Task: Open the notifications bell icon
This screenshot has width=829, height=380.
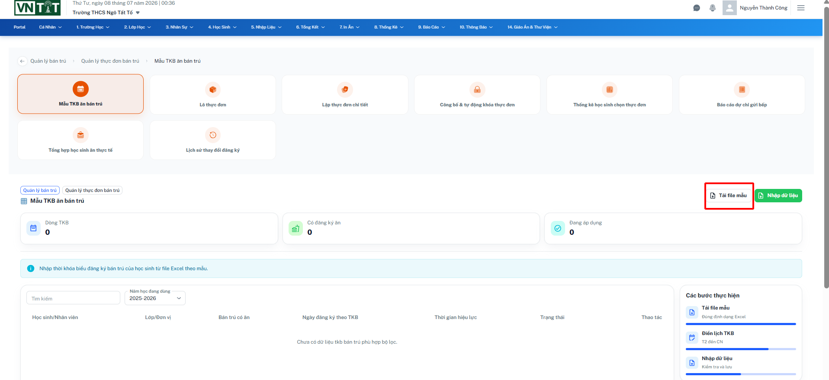Action: pyautogui.click(x=713, y=8)
